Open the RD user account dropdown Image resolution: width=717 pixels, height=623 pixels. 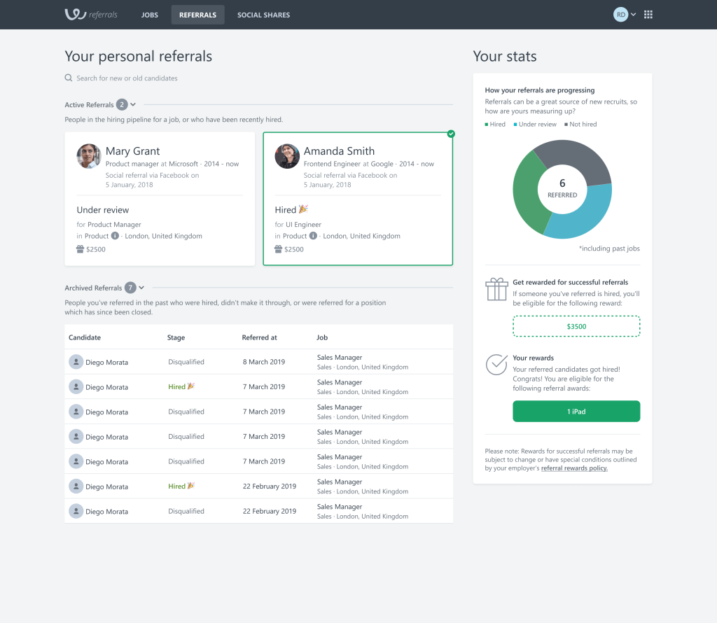(625, 15)
